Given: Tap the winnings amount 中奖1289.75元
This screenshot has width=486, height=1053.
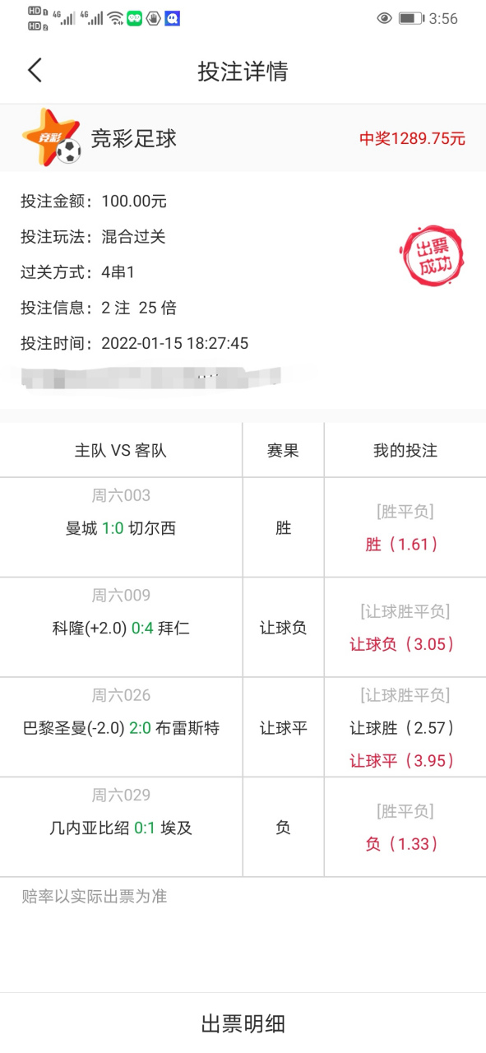Looking at the screenshot, I should click(x=411, y=137).
